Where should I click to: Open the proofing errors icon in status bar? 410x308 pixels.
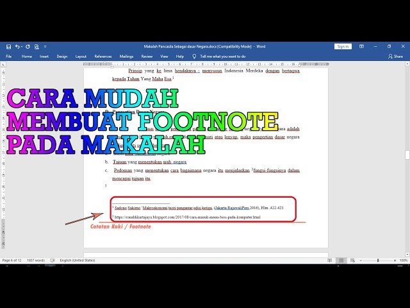point(53,261)
